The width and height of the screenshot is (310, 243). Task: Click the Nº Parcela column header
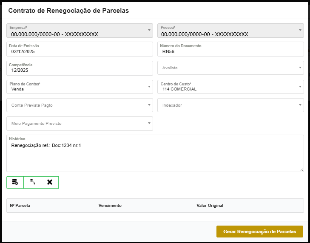(20, 206)
